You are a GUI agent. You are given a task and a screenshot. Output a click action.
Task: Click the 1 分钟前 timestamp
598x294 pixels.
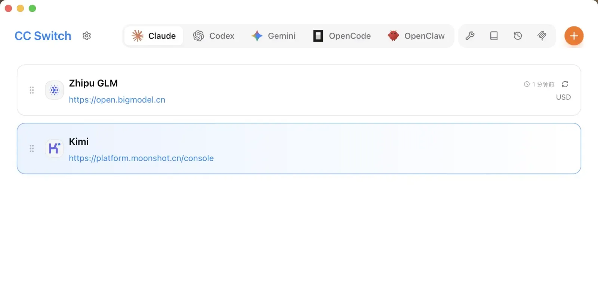click(539, 84)
